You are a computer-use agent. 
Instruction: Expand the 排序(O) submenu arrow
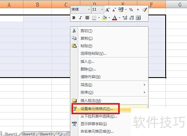pyautogui.click(x=145, y=92)
